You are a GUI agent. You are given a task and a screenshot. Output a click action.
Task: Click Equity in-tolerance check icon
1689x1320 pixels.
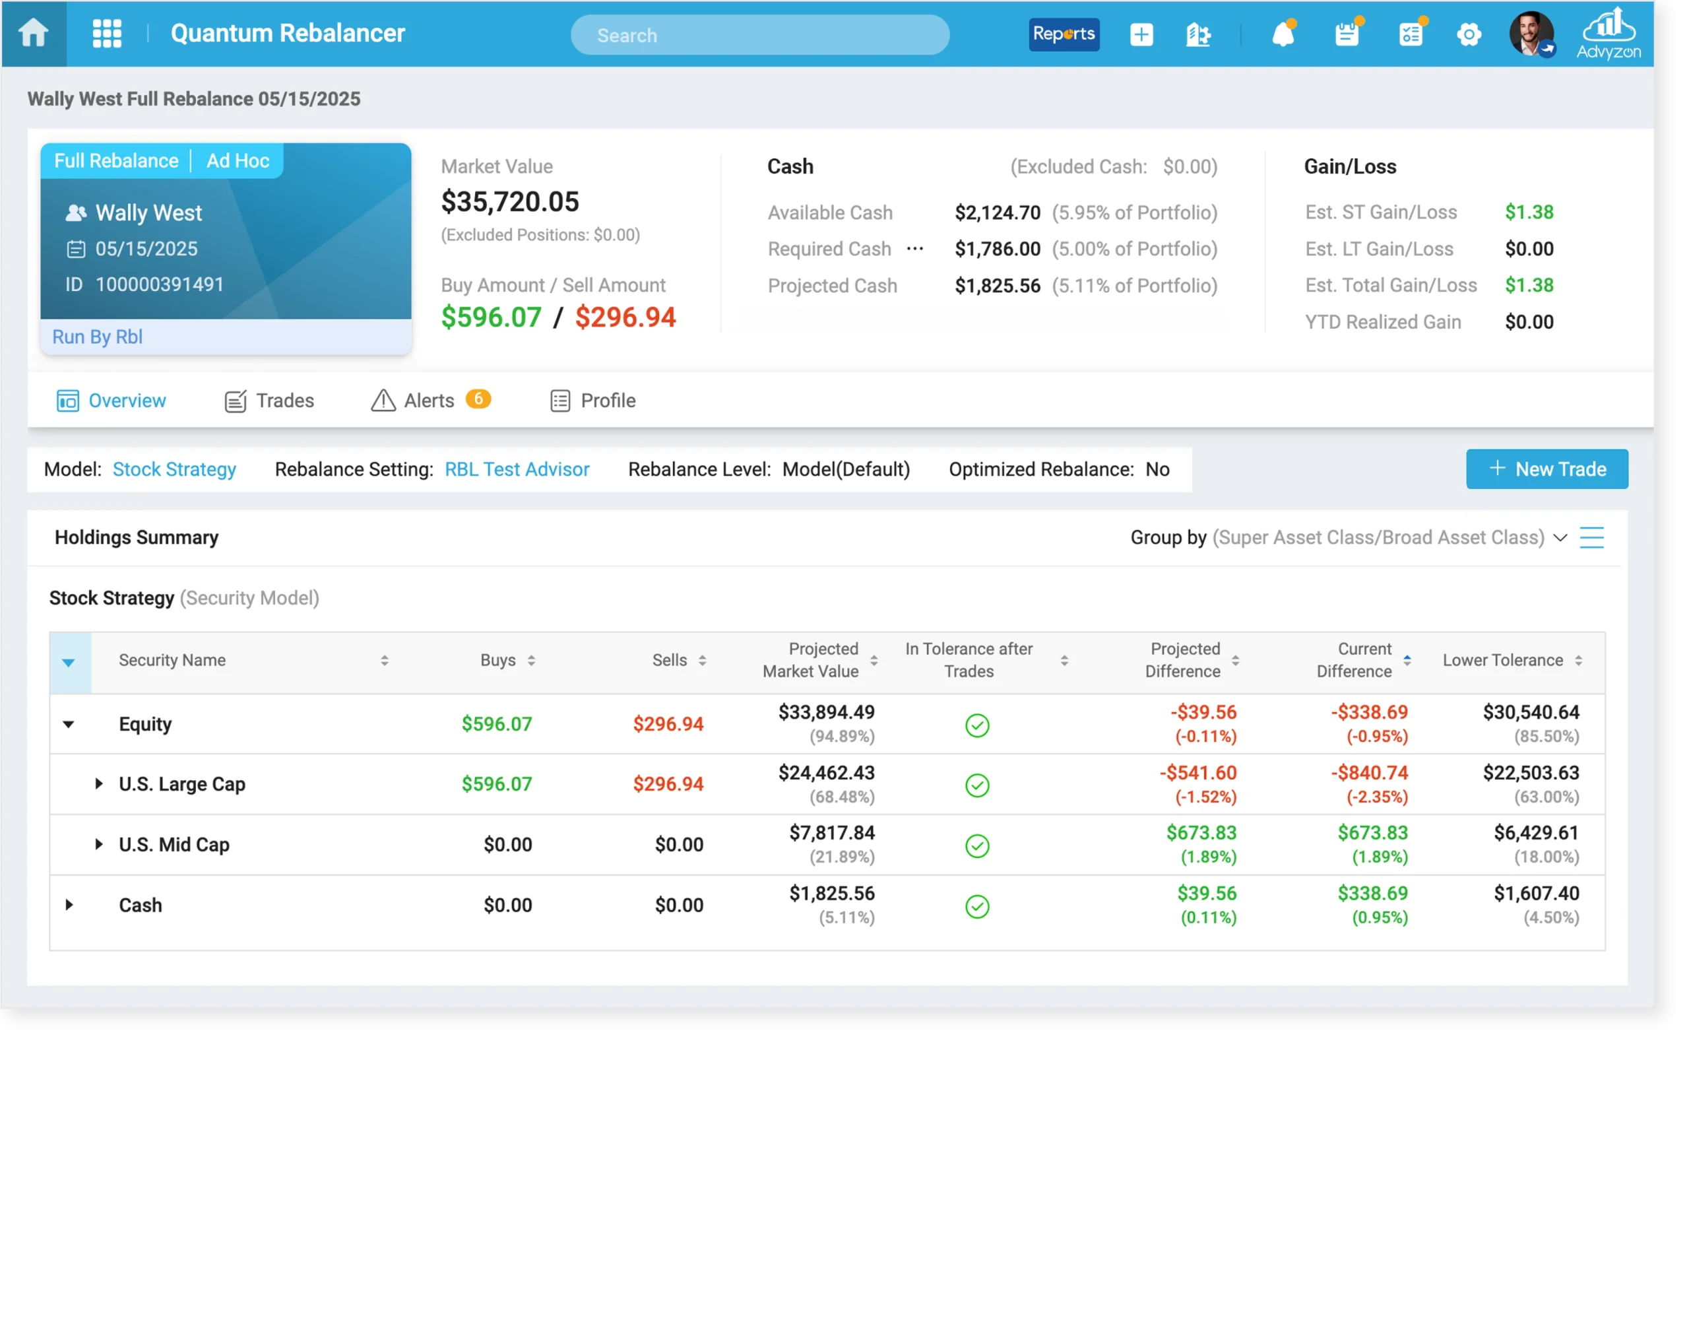tap(978, 725)
